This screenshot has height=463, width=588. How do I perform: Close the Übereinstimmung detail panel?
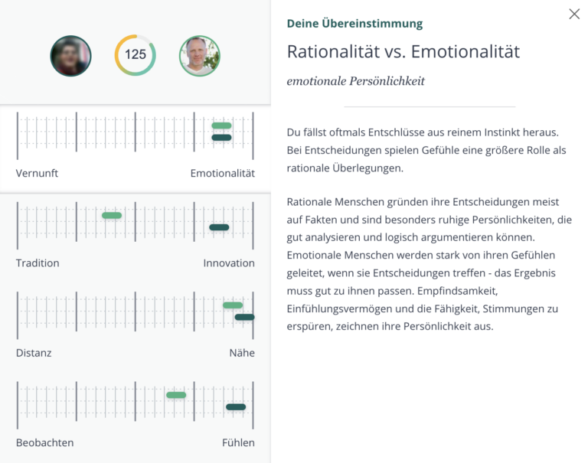click(x=574, y=15)
